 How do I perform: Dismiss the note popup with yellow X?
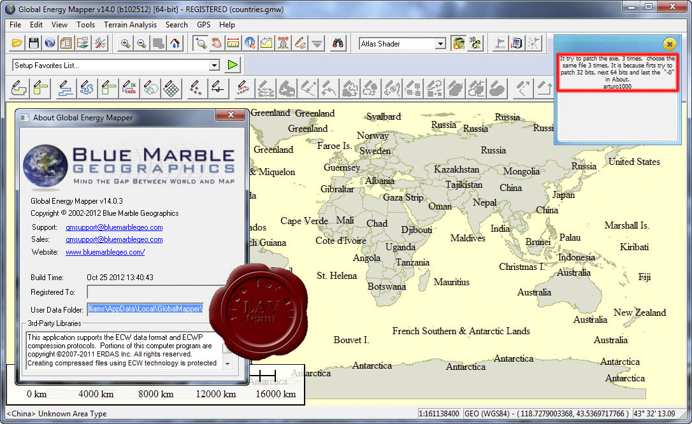[x=670, y=44]
